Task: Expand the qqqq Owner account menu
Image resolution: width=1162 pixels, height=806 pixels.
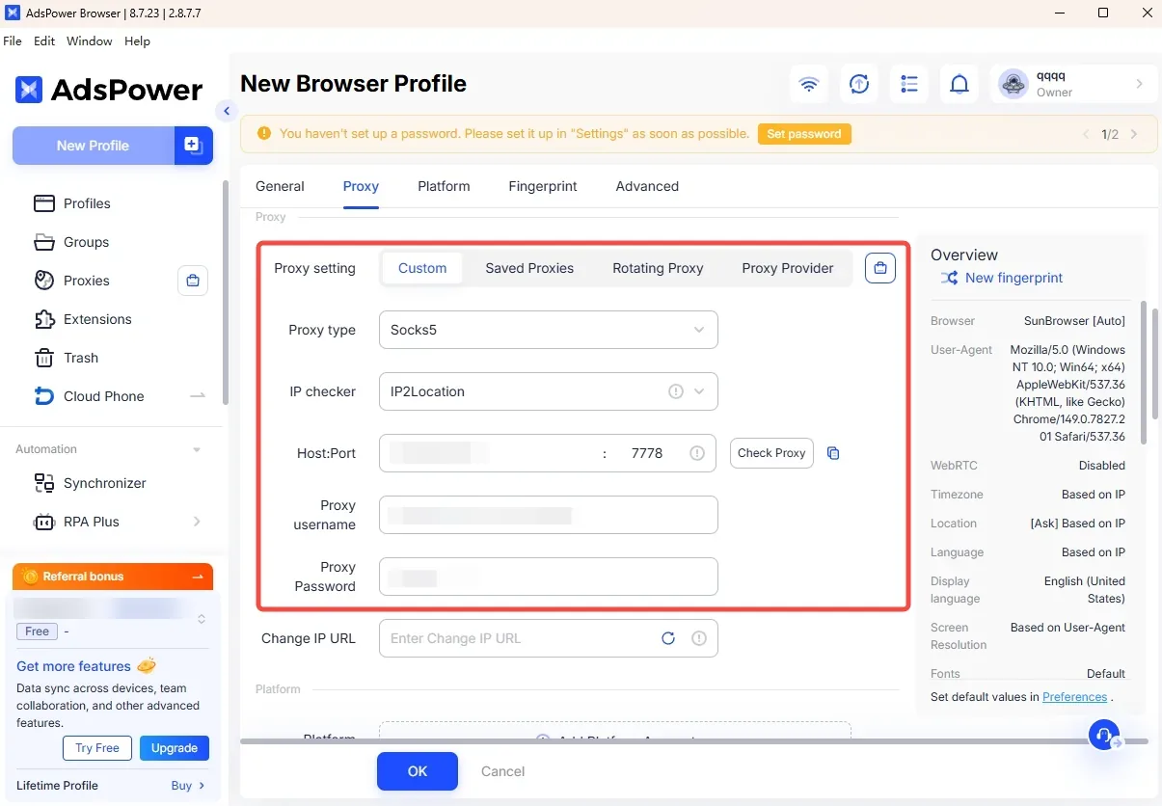Action: 1139,84
